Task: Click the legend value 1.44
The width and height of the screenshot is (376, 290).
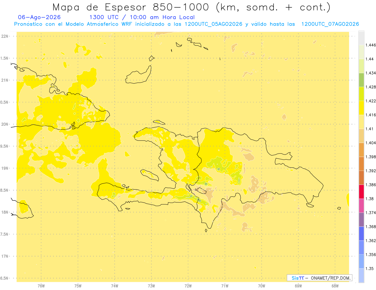Action: (369, 59)
